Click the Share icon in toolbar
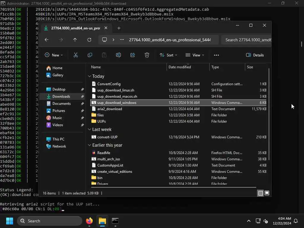This screenshot has height=228, width=304. (x=133, y=55)
